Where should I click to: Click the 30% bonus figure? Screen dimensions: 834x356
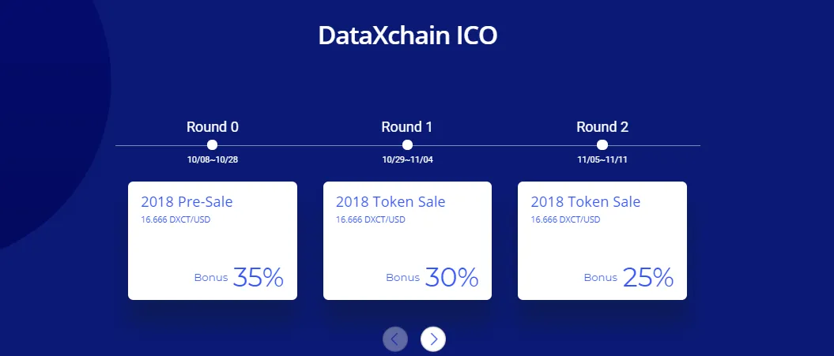tap(451, 277)
